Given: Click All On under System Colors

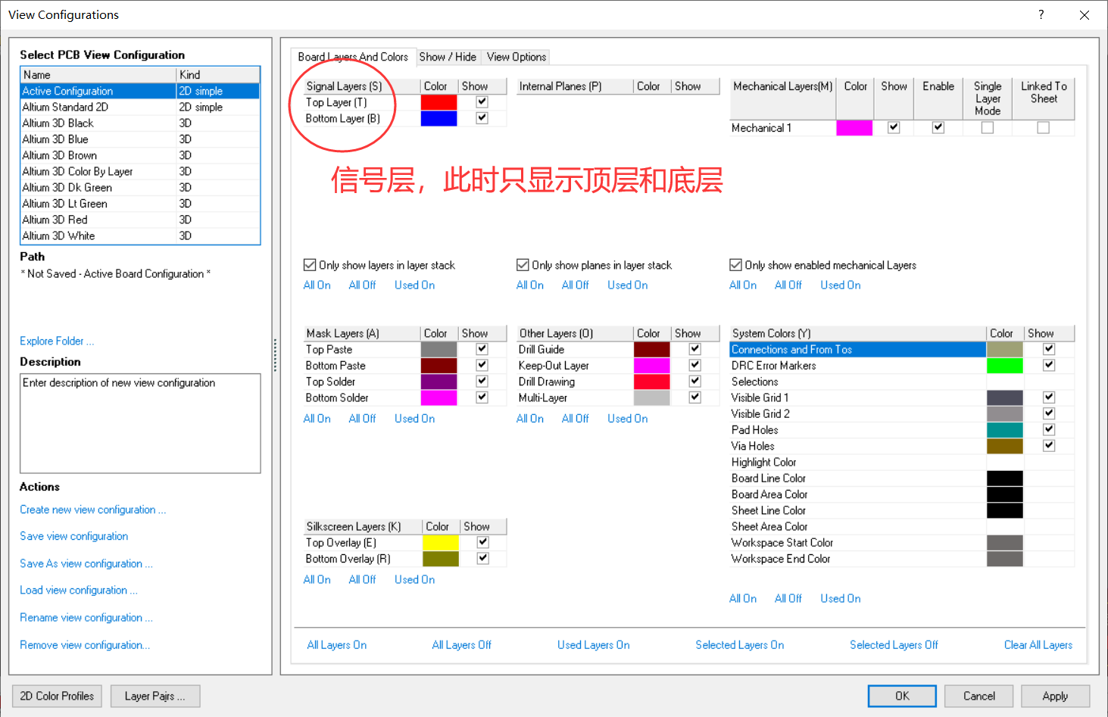Looking at the screenshot, I should [742, 598].
